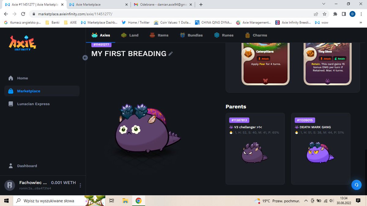
Task: Edit axie name with pencil icon
Action: 171,54
